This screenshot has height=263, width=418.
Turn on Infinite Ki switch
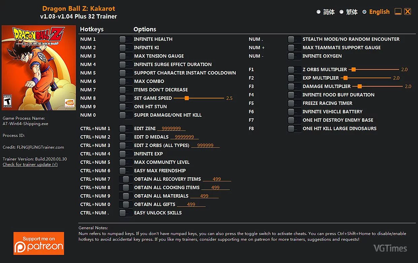pos(125,48)
